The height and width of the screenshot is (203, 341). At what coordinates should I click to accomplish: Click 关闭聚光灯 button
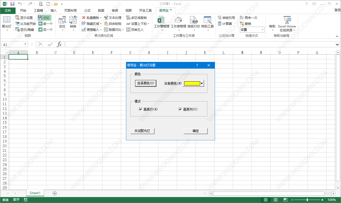pos(142,131)
